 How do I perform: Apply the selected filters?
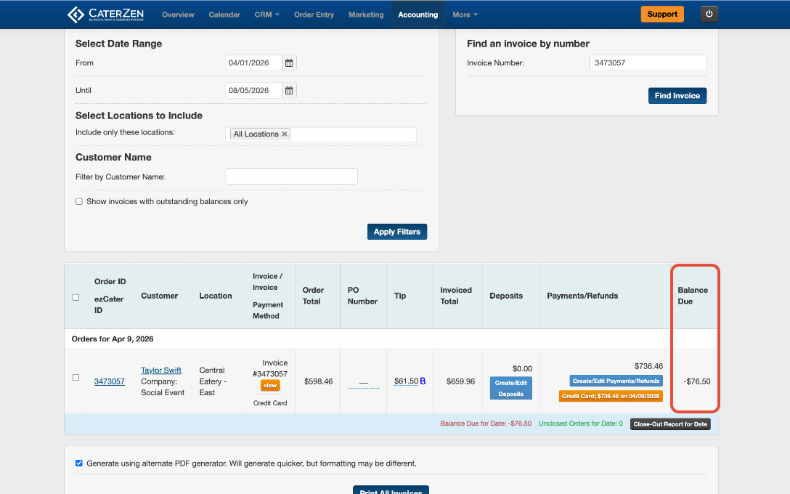tap(397, 232)
